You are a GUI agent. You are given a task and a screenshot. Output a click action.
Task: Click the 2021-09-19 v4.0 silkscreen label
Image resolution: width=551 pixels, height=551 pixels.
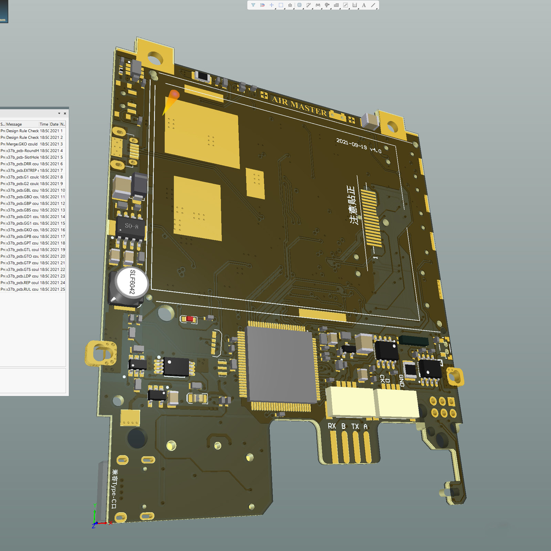click(359, 146)
